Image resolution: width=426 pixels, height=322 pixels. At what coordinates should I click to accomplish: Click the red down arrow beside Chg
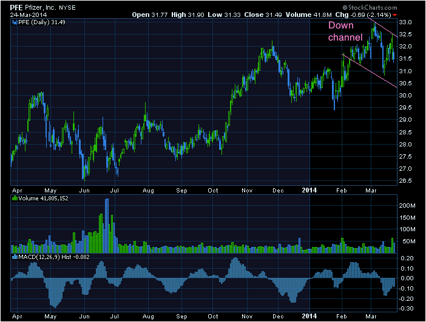395,15
